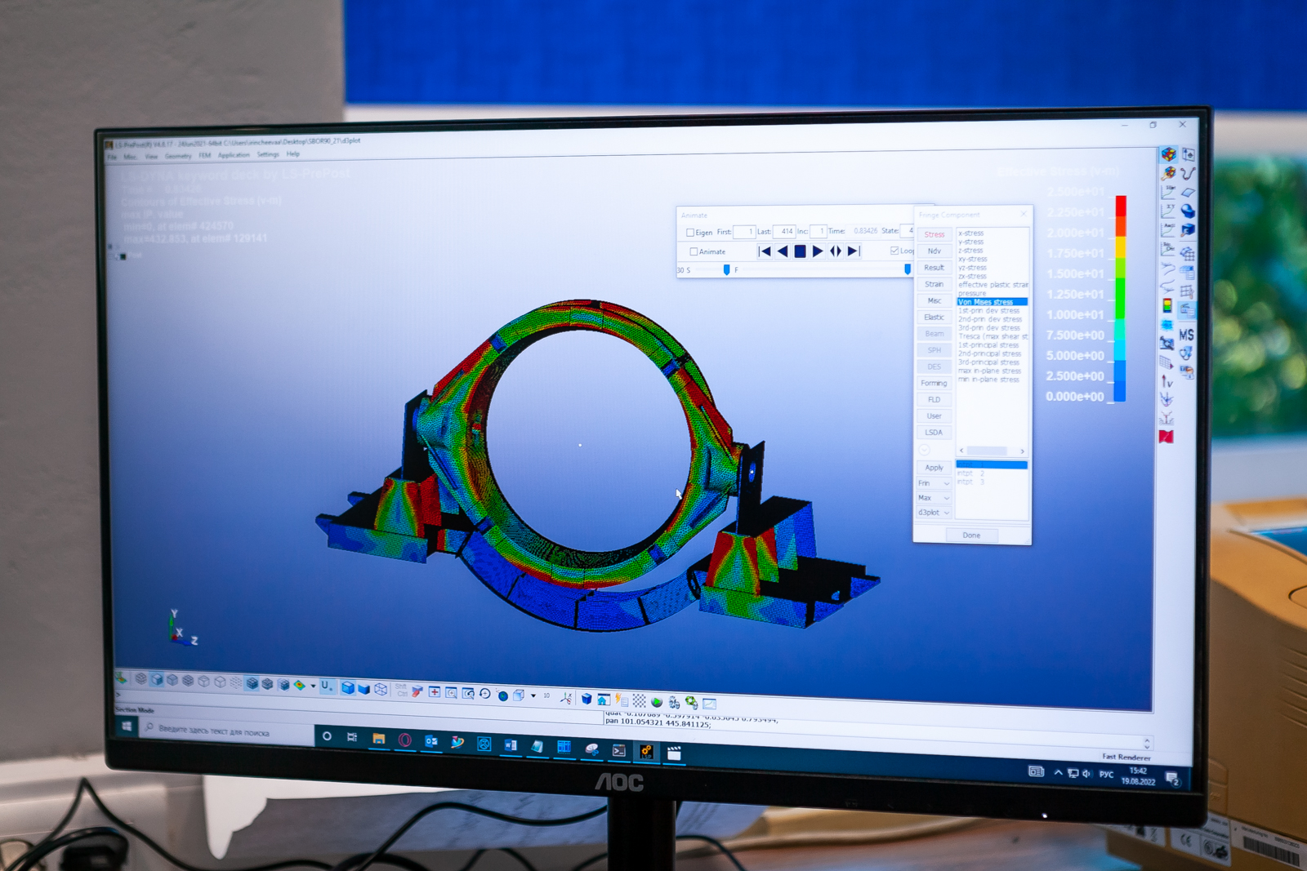The image size is (1307, 871).
Task: Select the LSDA fringe category
Action: click(x=935, y=433)
